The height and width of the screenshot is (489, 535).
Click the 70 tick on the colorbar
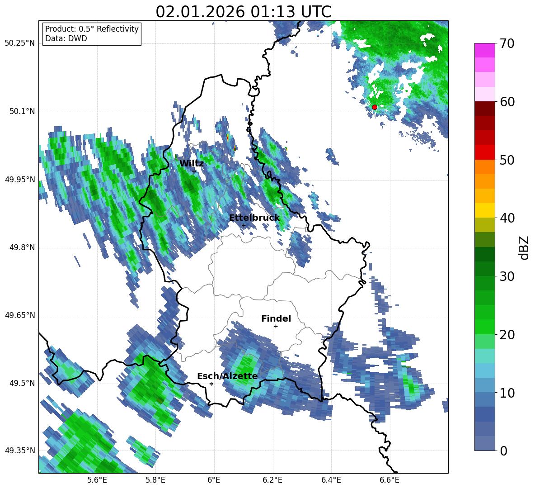(507, 43)
